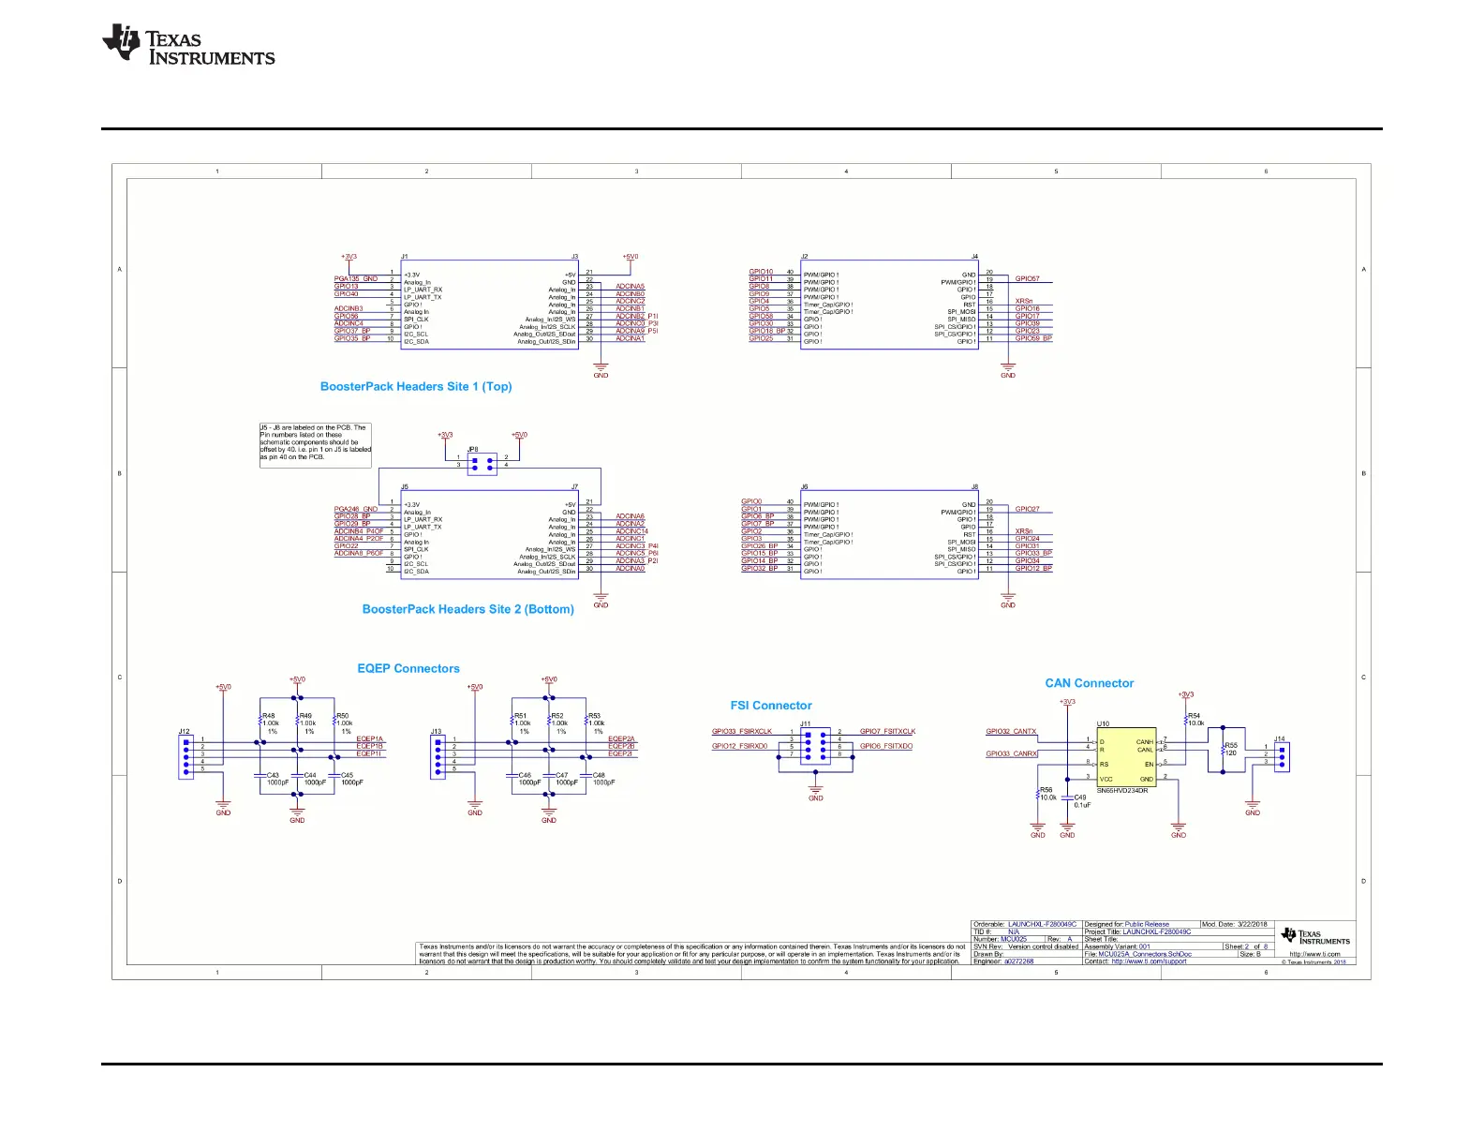The image size is (1484, 1147).
Task: Select the 'BoosterPack Headers Site 2 (Bottom)' heading
Action: pyautogui.click(x=467, y=609)
